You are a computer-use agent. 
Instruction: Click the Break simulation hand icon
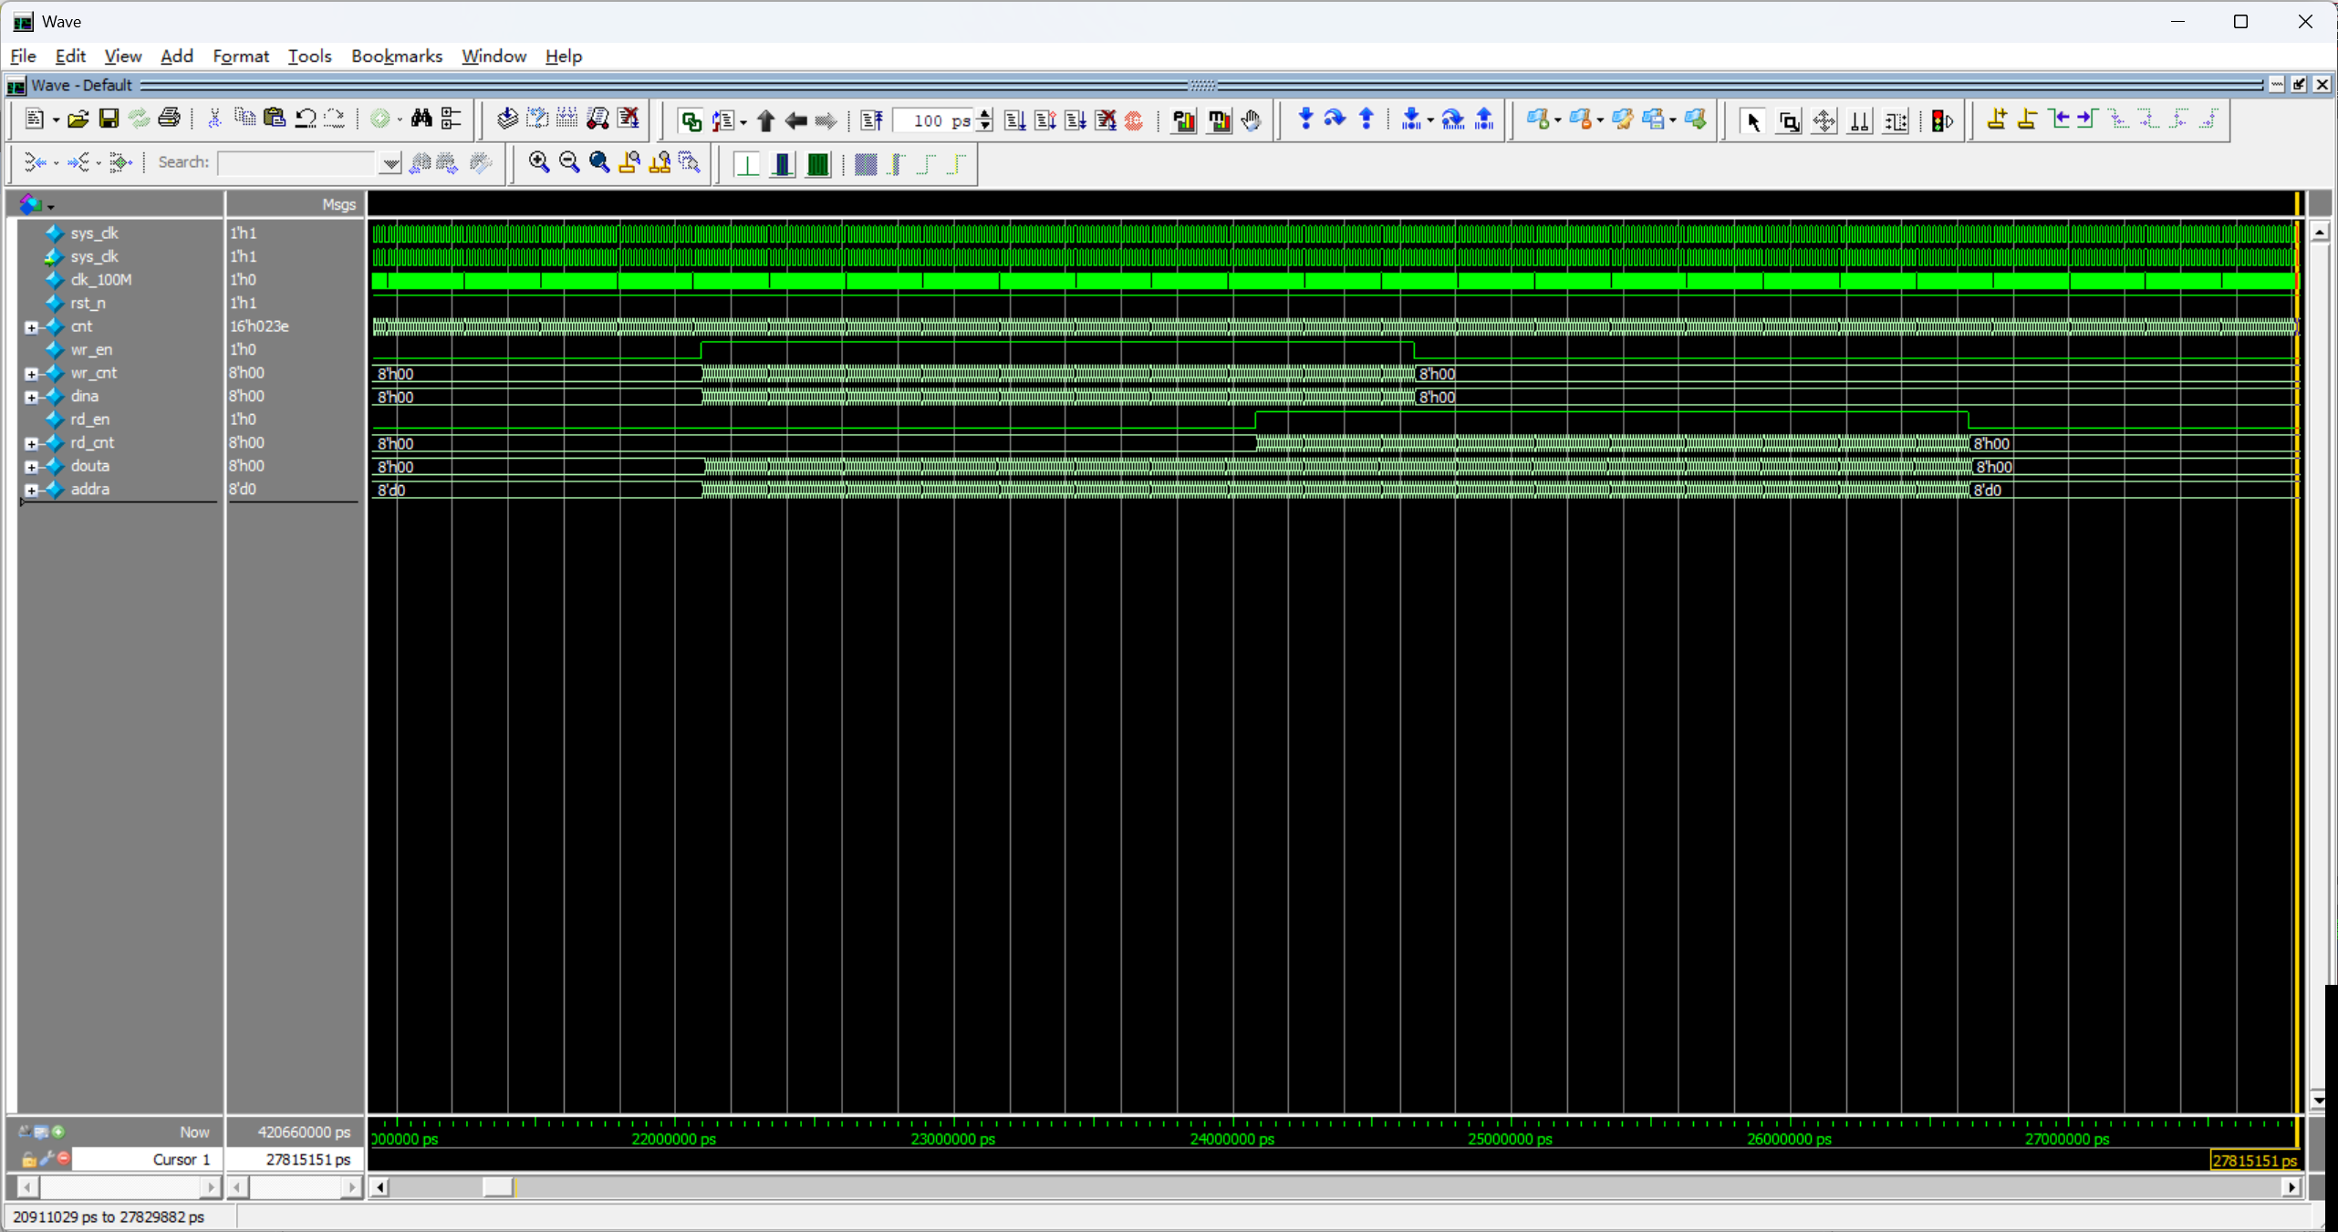pos(1252,120)
